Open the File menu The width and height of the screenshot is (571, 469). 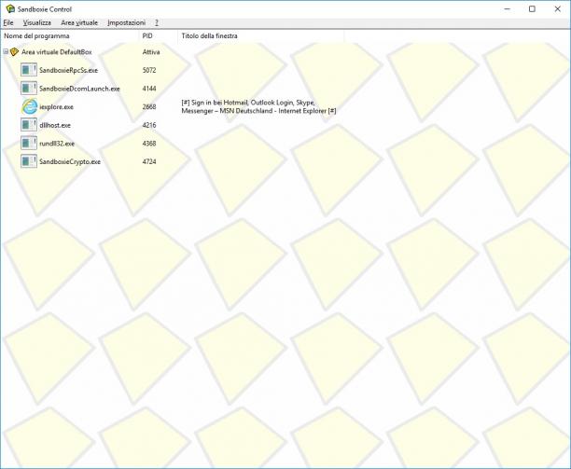tap(8, 22)
